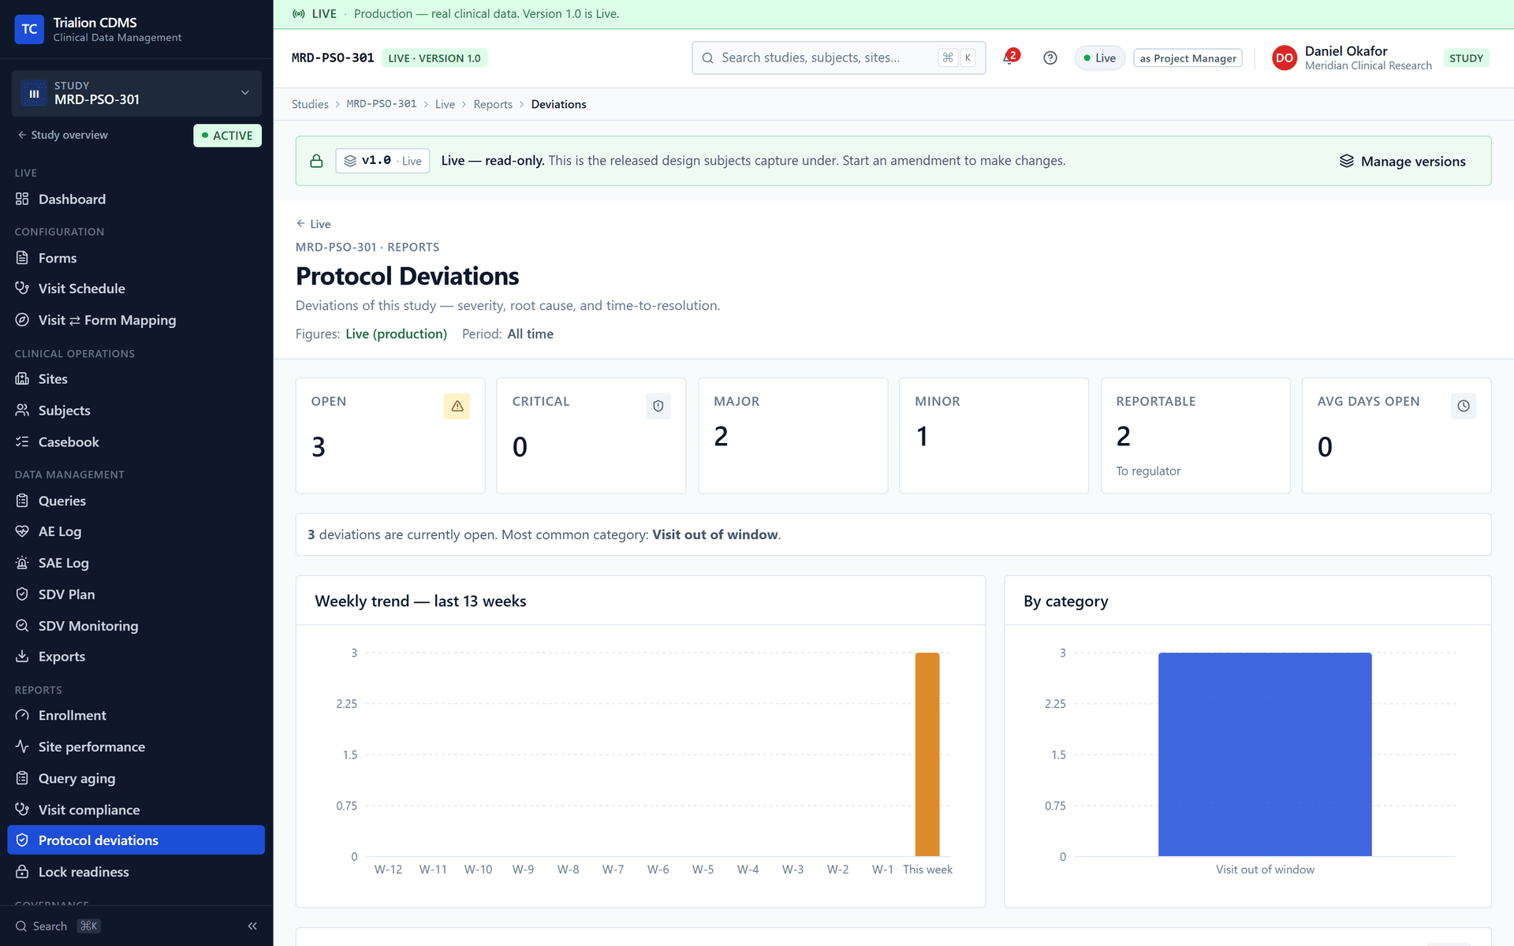
Task: Click the Reports breadcrumb link
Action: pos(493,104)
